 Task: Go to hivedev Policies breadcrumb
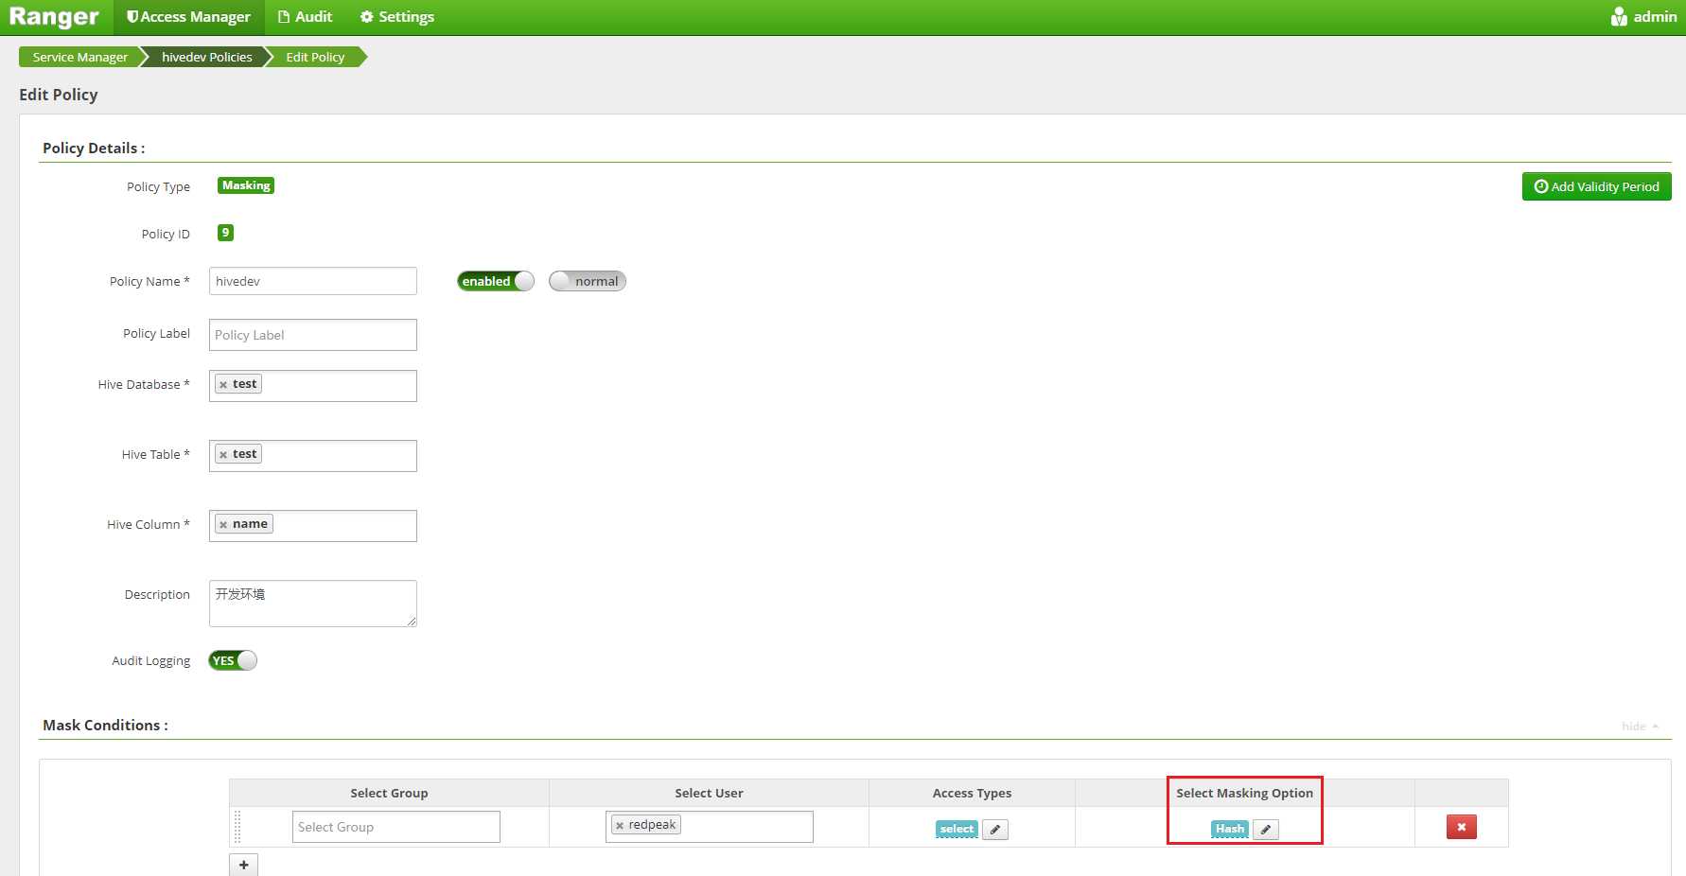click(206, 57)
